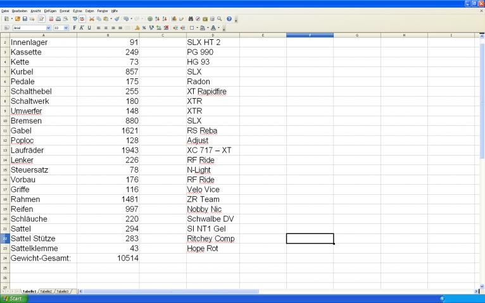
Task: Open Find & Replace binoculars icon
Action: pos(191,19)
